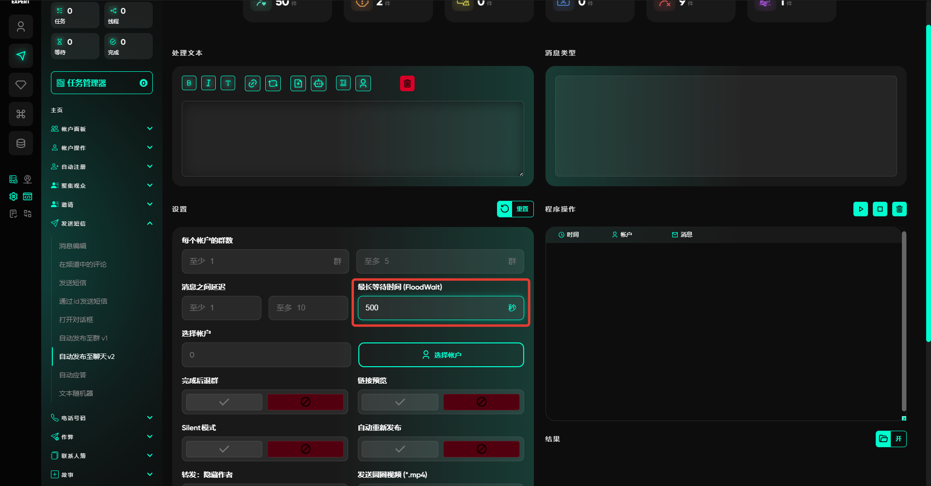Click the red trash icon in text toolbar
Screen dimensions: 931x486
click(x=407, y=83)
